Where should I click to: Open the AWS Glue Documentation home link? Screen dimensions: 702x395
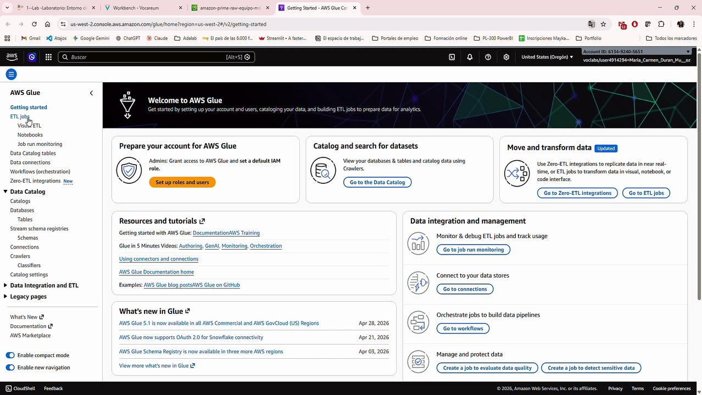(x=157, y=272)
